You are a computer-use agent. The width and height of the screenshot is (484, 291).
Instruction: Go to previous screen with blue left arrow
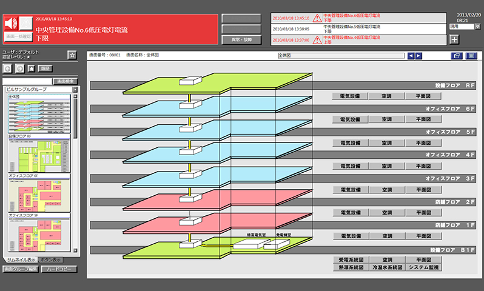click(411, 56)
